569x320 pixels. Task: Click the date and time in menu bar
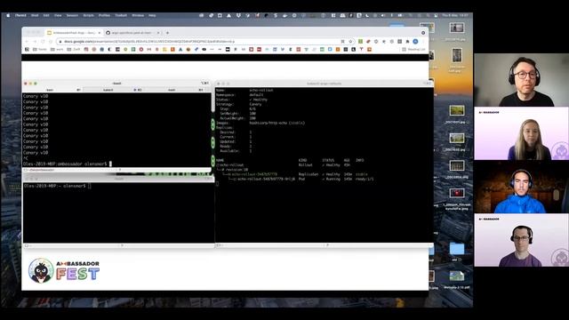455,16
